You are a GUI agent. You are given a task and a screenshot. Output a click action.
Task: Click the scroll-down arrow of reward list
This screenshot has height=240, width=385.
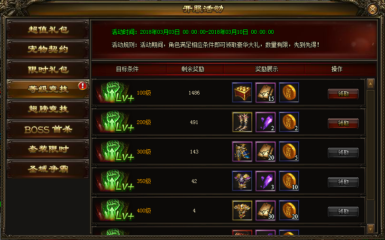click(x=370, y=229)
